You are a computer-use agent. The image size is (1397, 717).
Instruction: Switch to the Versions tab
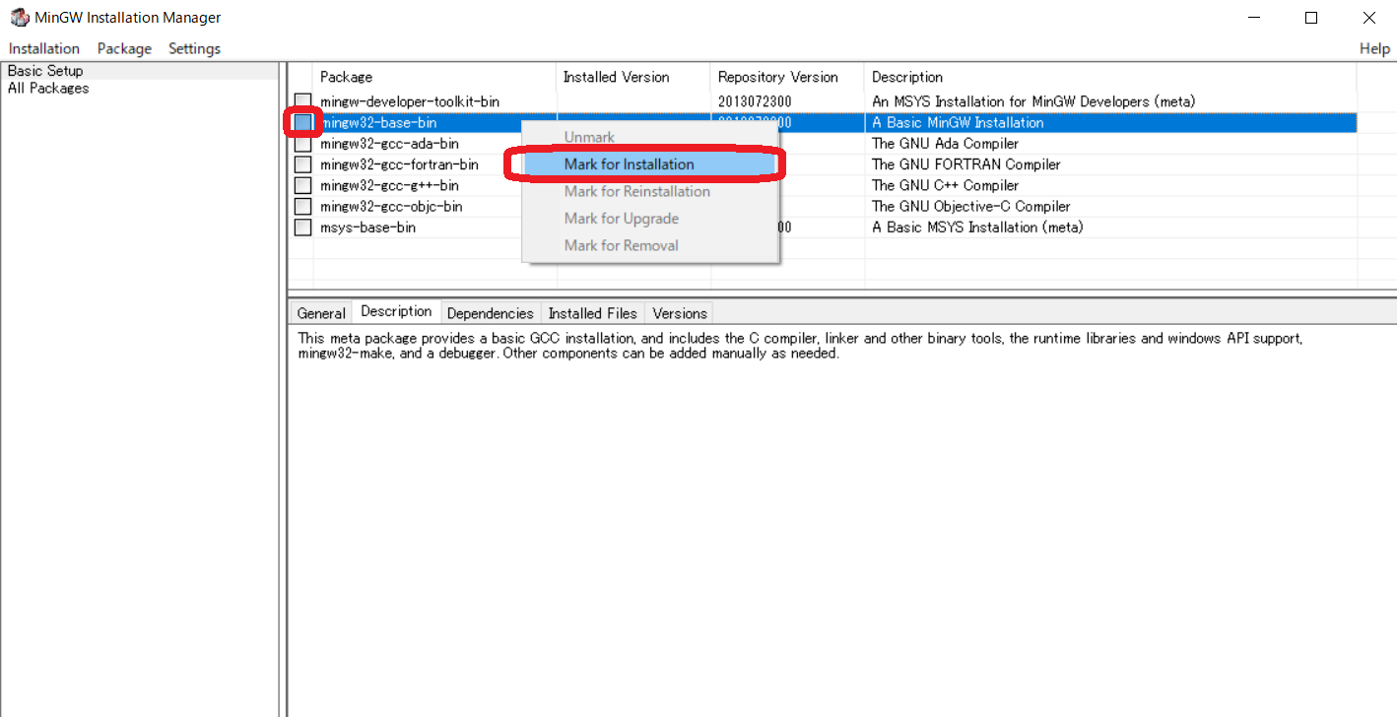[x=680, y=313]
